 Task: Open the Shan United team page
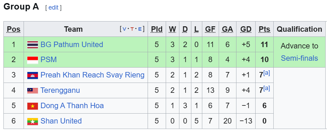tap(61, 121)
